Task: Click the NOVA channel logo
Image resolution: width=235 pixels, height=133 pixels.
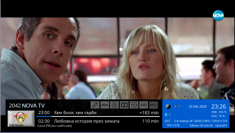Action: 218,16
